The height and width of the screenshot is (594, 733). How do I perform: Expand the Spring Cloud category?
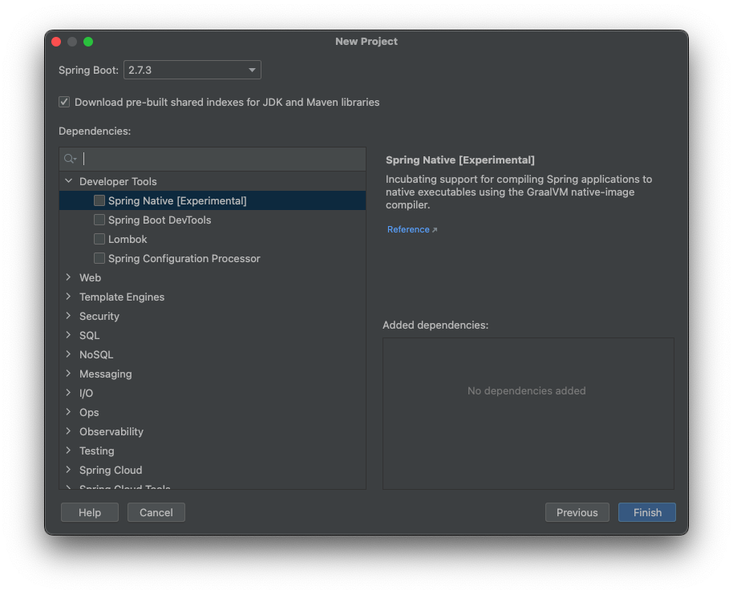click(x=69, y=469)
